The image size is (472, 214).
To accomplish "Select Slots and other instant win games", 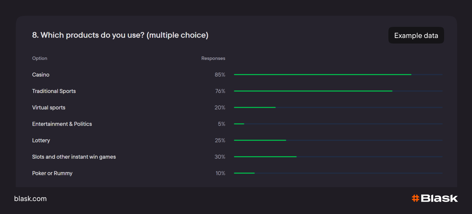I will [74, 157].
